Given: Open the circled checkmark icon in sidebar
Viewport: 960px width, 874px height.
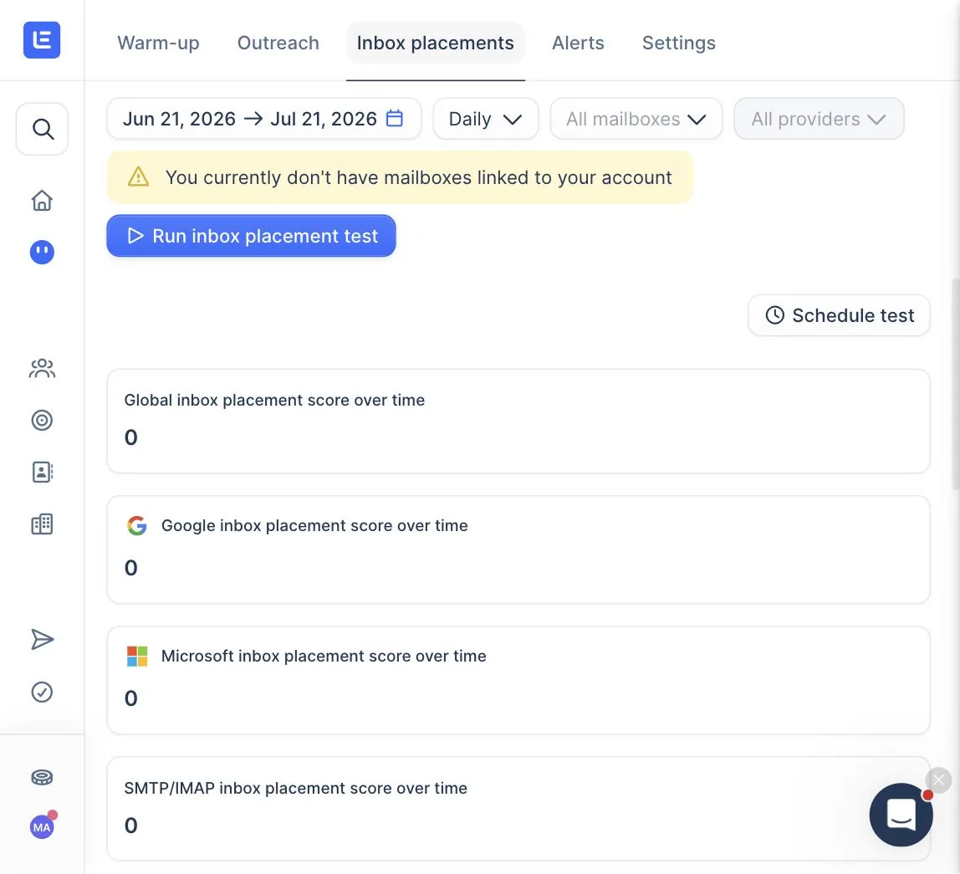Looking at the screenshot, I should pyautogui.click(x=43, y=693).
